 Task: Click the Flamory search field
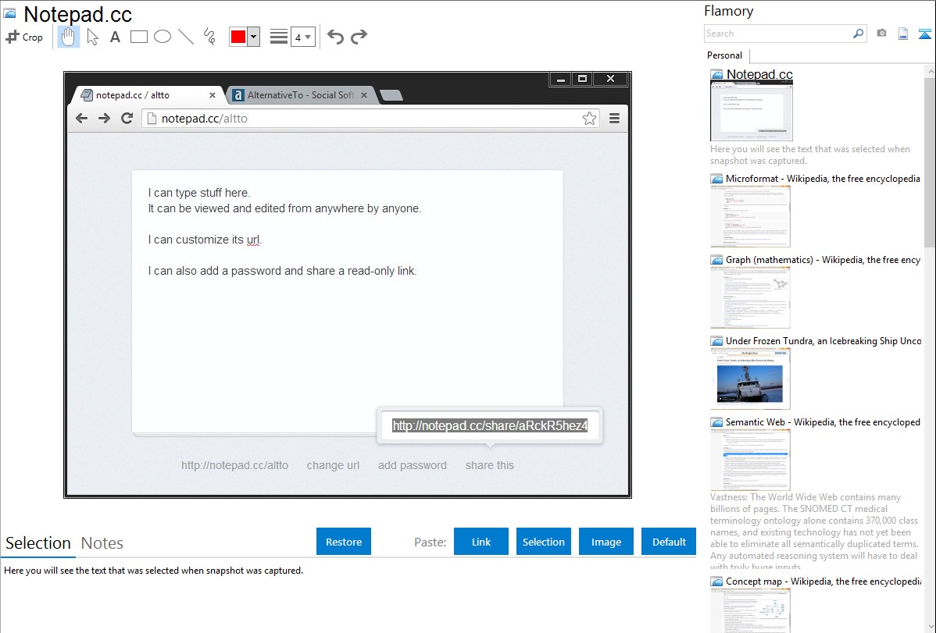[777, 34]
